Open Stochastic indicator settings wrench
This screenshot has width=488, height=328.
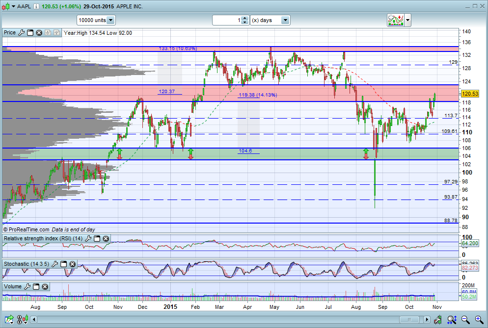coord(55,264)
